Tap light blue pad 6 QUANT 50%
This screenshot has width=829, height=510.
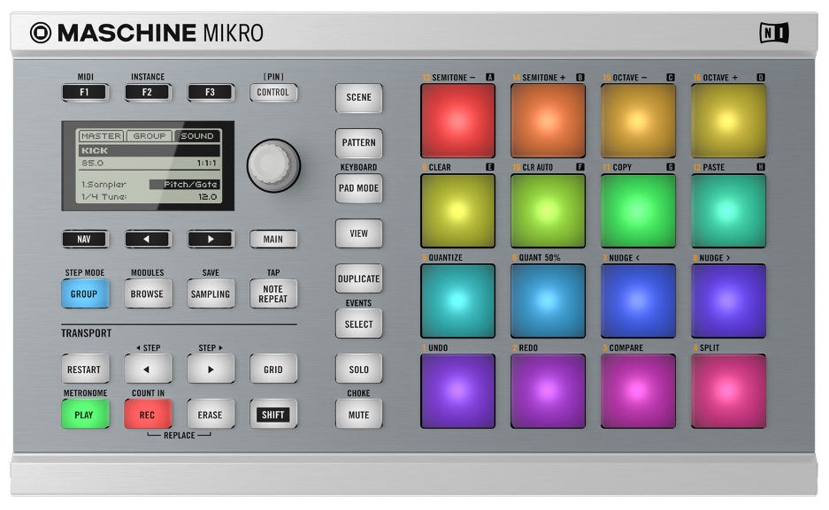tap(548, 301)
